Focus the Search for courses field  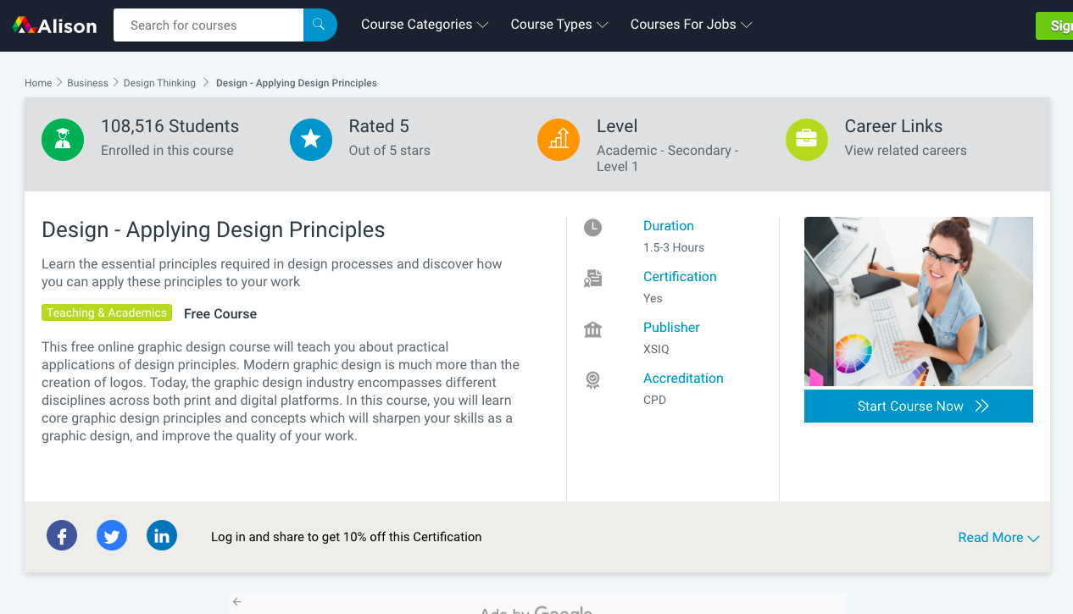208,25
